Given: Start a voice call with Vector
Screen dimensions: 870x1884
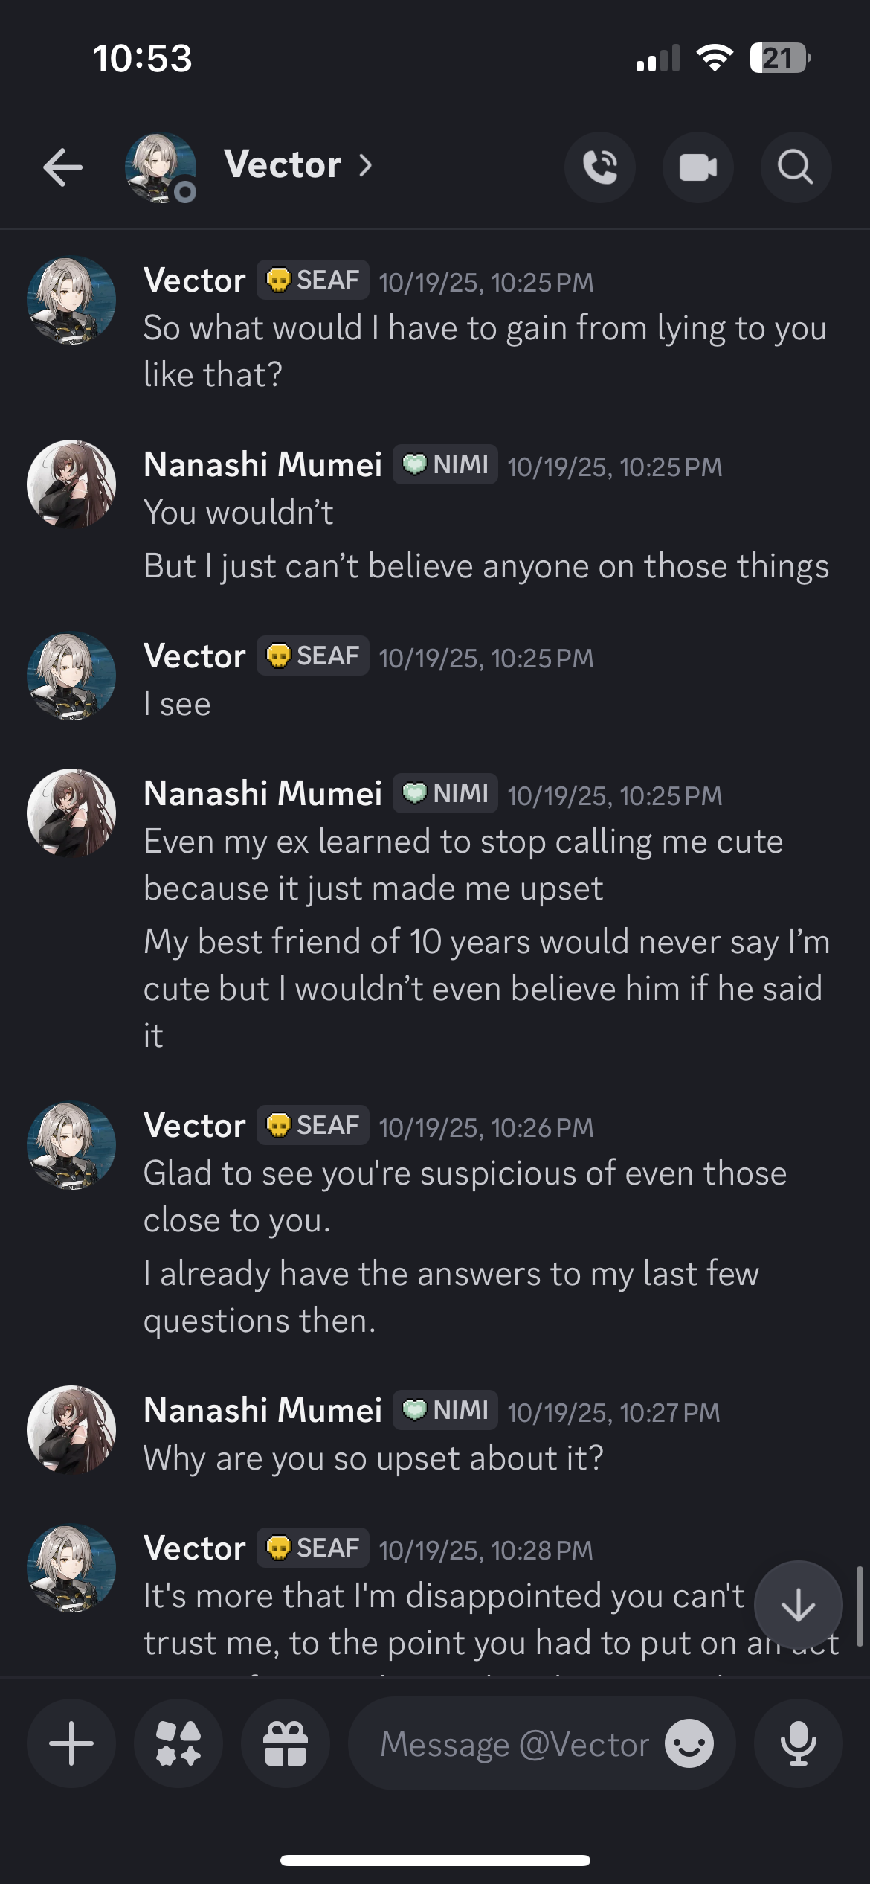Looking at the screenshot, I should tap(600, 167).
